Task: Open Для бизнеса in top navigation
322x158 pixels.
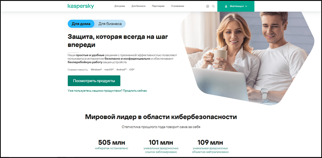Action: coord(138,6)
